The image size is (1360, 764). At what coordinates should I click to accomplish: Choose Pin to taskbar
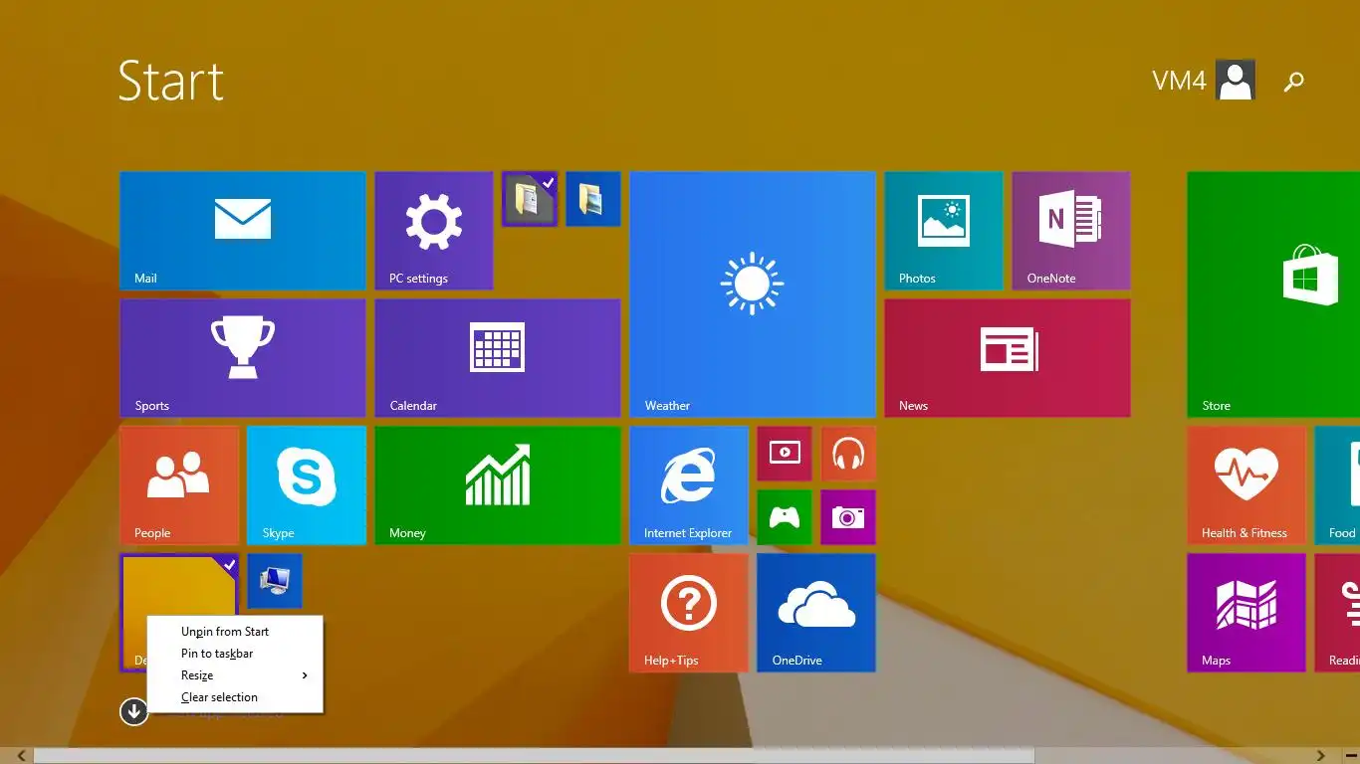pyautogui.click(x=235, y=654)
